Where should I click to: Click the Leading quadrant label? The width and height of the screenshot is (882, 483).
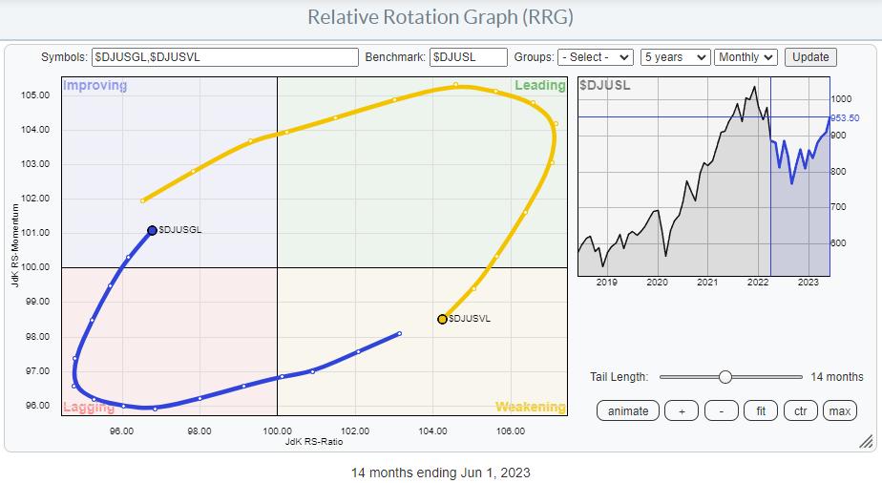click(x=539, y=86)
